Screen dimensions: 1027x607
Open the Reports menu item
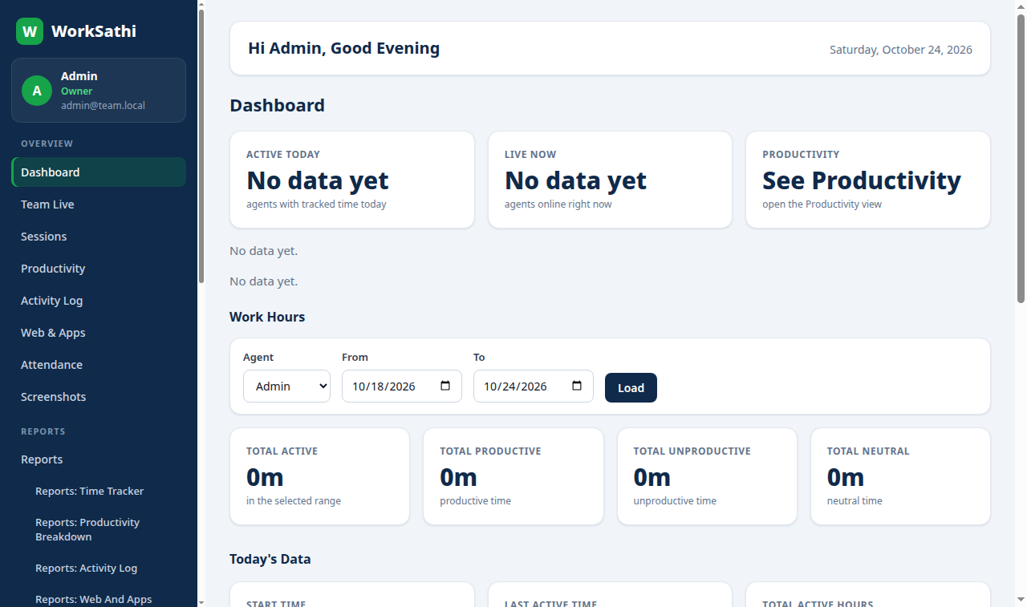coord(99,459)
